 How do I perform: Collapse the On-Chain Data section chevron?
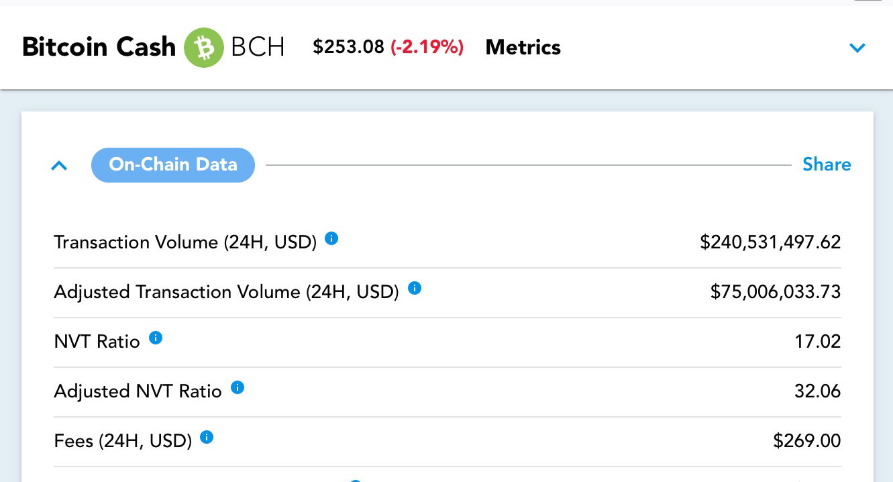coord(59,165)
